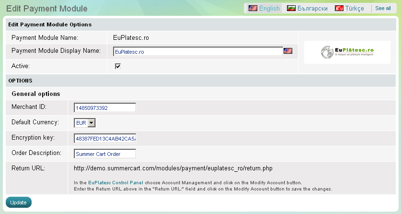Focus the Payment Module Display Name field
The width and height of the screenshot is (401, 214).
198,51
